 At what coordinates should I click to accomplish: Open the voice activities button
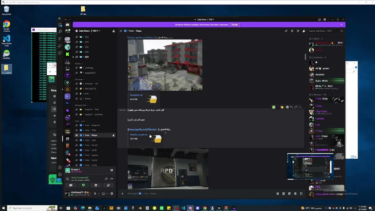[x=96, y=185]
